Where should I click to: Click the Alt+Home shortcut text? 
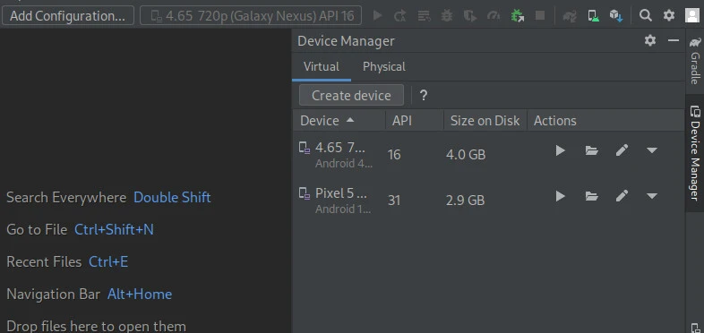click(x=140, y=295)
